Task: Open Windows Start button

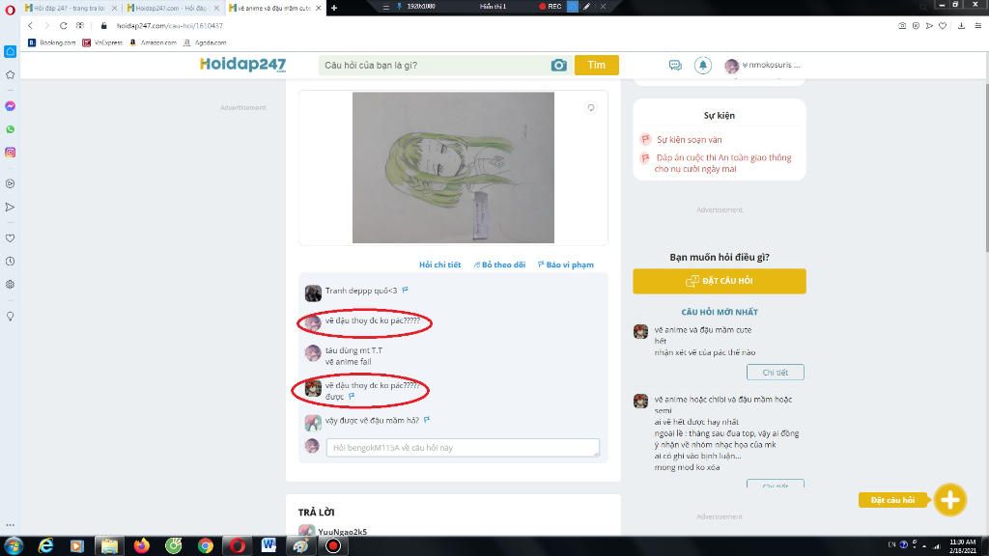Action: point(14,546)
